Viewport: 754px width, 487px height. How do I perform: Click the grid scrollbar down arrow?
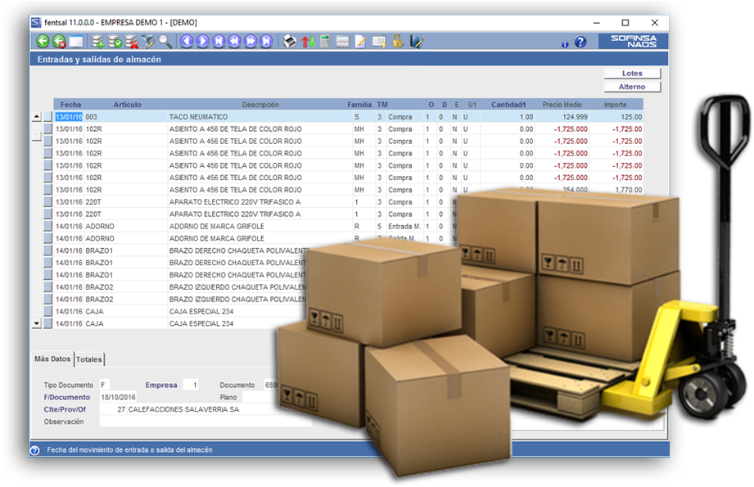point(36,324)
